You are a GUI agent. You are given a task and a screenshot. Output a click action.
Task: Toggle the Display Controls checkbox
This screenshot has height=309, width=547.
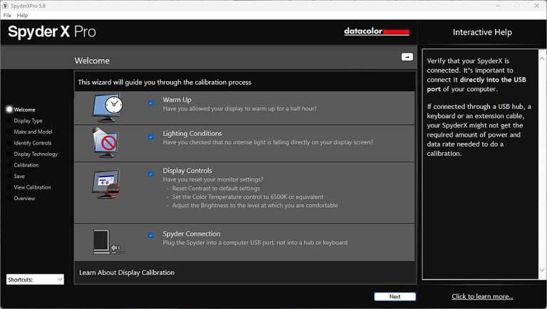(x=151, y=174)
